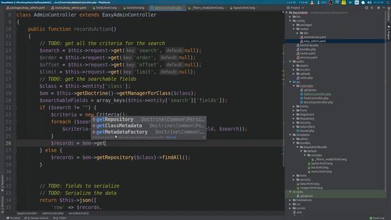
Task: Toggle the Project side tool button
Action: (x=389, y=32)
